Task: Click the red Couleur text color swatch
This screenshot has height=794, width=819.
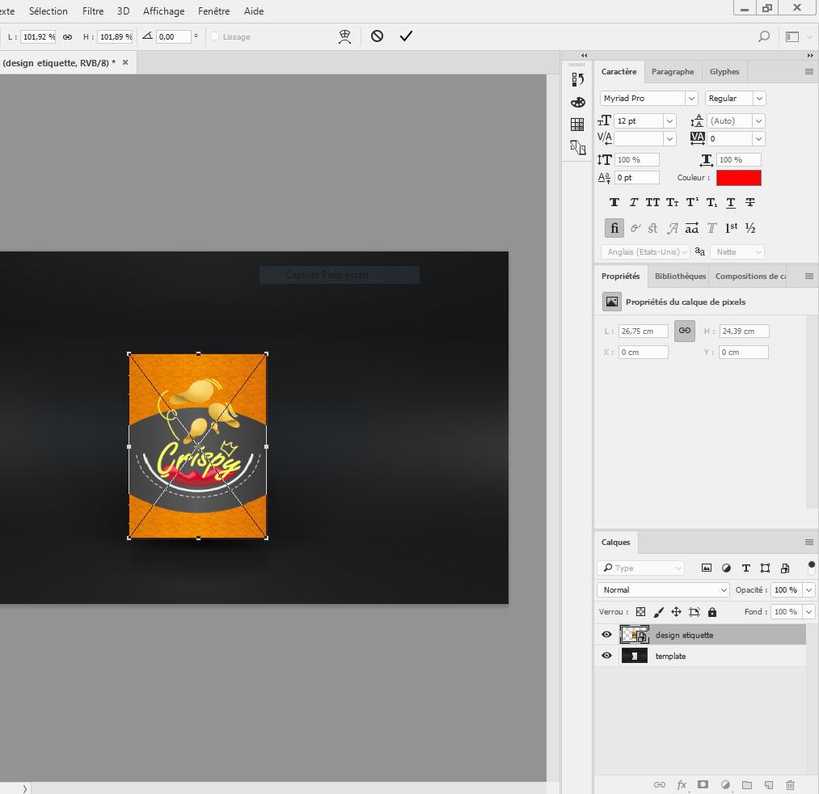Action: point(739,178)
